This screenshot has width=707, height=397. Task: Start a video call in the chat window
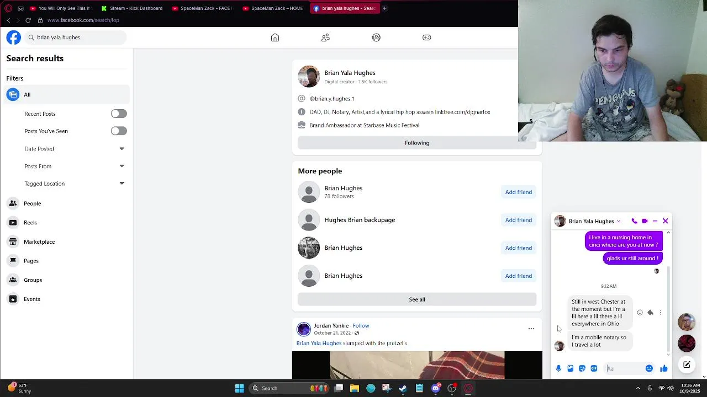645,221
